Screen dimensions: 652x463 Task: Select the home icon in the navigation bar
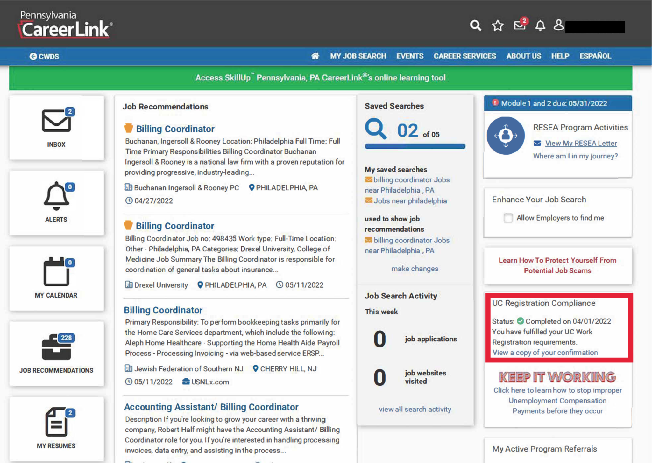(315, 56)
